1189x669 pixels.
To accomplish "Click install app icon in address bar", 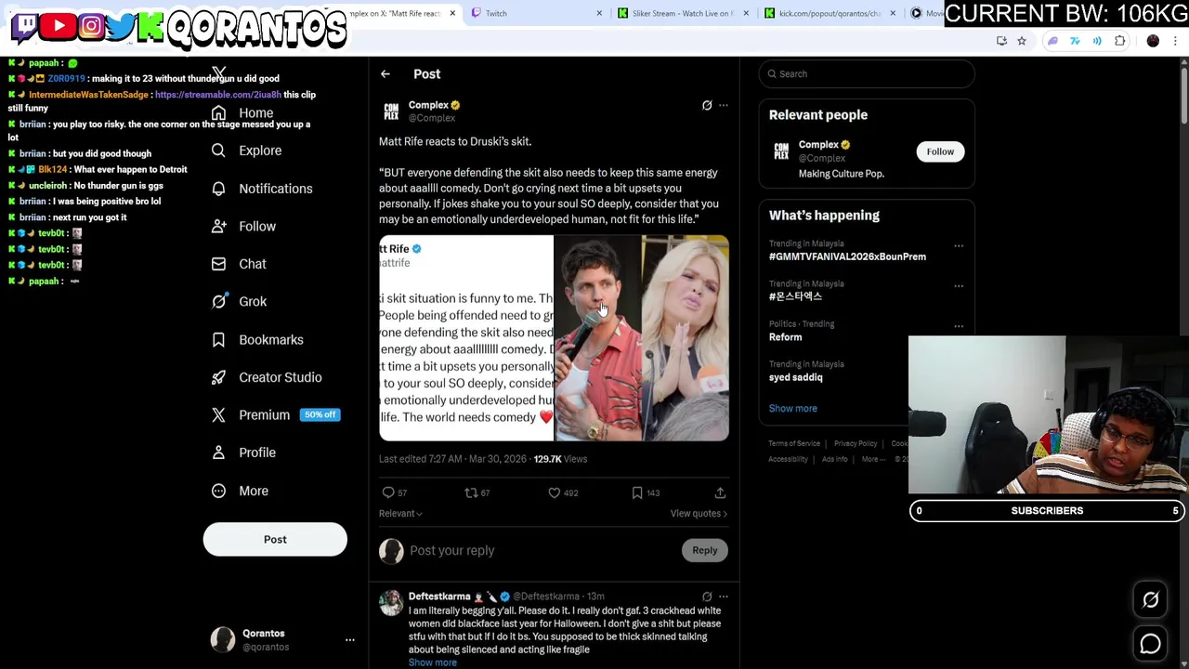I will tap(1001, 41).
